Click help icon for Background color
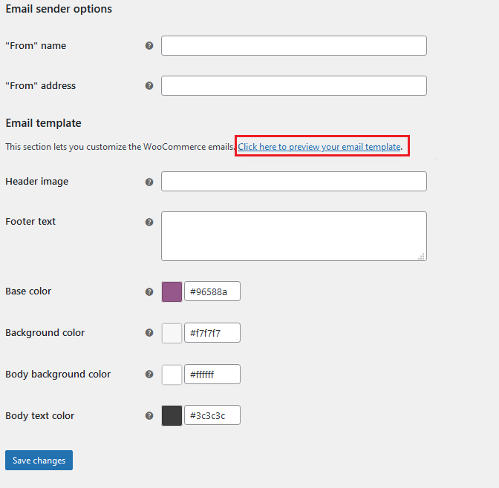499x488 pixels. coord(149,333)
